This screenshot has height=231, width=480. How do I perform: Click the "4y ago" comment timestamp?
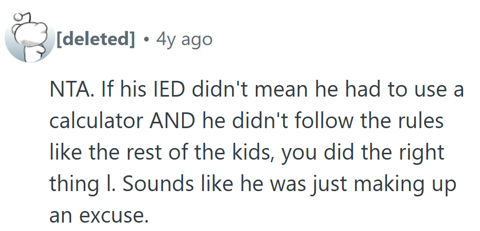coord(184,39)
